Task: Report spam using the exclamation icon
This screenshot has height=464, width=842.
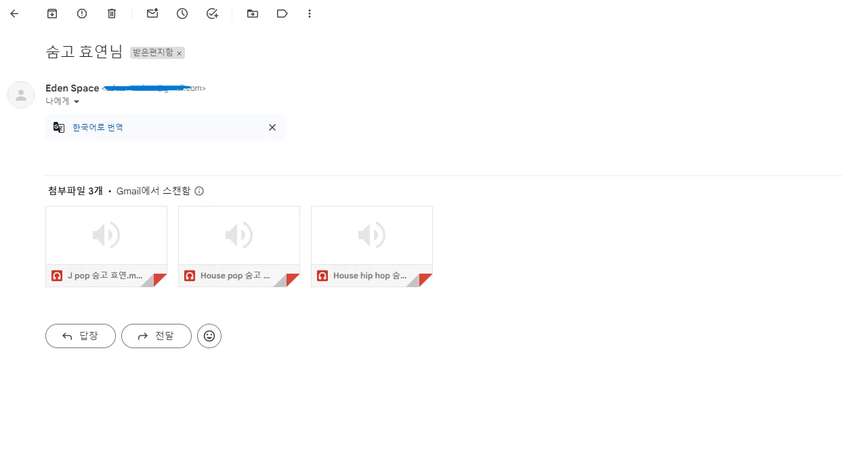Action: tap(82, 14)
